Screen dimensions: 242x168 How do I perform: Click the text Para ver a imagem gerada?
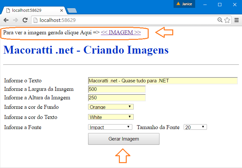[x=33, y=32]
